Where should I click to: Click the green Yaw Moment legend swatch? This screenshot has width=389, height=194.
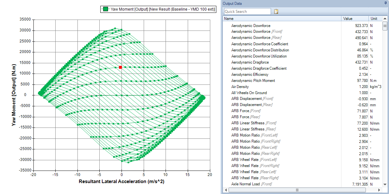coord(105,9)
